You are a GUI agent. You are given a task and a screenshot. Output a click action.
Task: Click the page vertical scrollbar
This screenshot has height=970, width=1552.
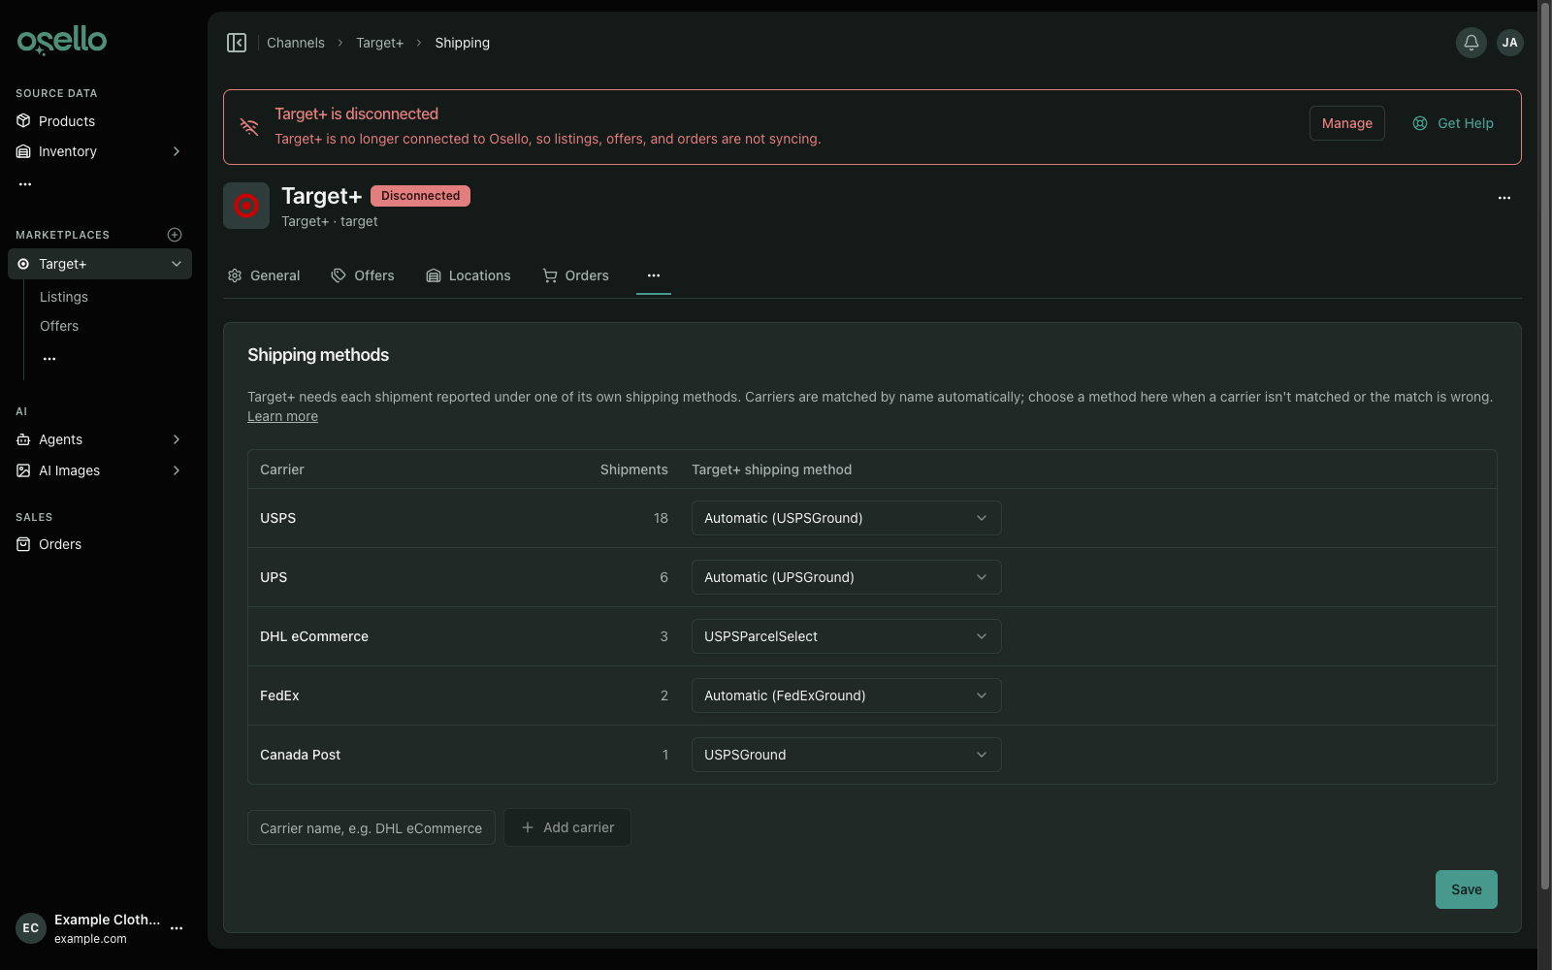click(x=1545, y=446)
